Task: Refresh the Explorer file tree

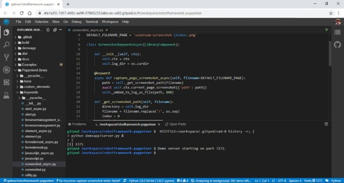Action: click(48, 30)
